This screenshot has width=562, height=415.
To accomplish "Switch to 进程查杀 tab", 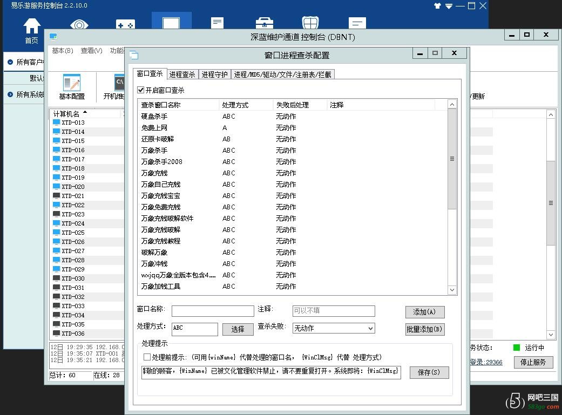I will click(182, 74).
